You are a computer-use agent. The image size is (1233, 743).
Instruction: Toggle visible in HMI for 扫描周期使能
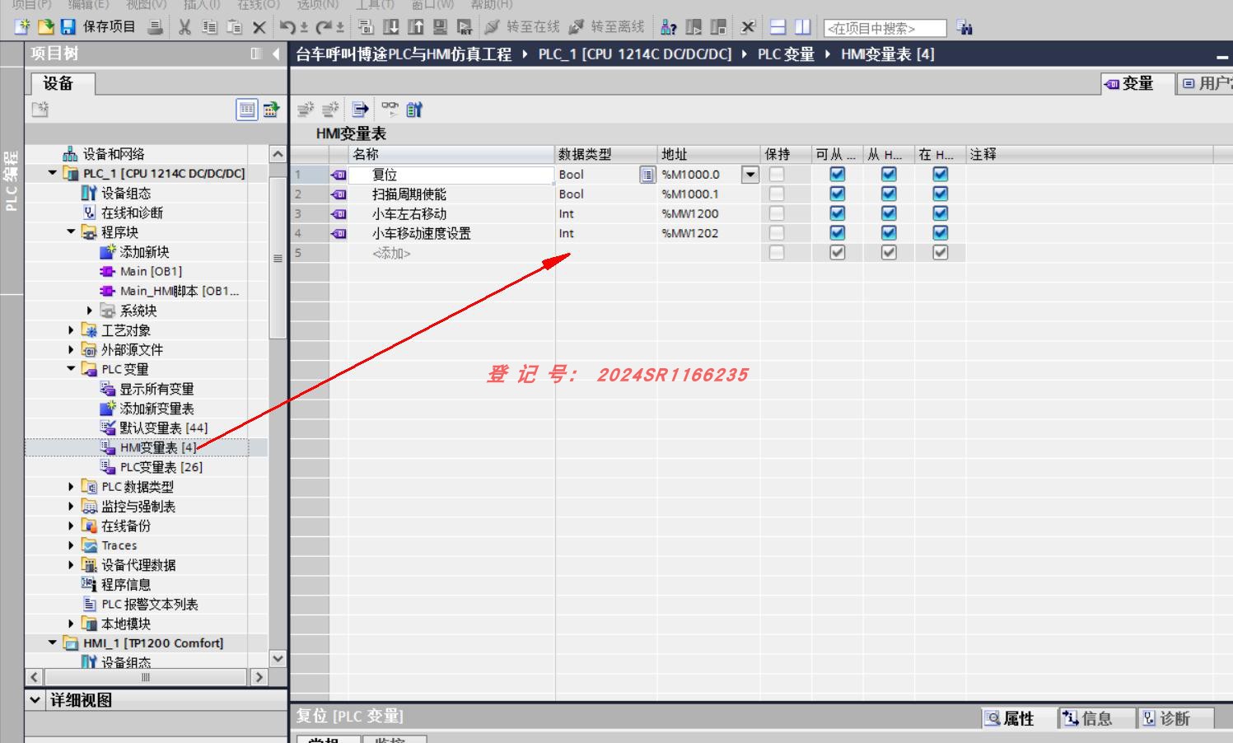click(x=940, y=194)
